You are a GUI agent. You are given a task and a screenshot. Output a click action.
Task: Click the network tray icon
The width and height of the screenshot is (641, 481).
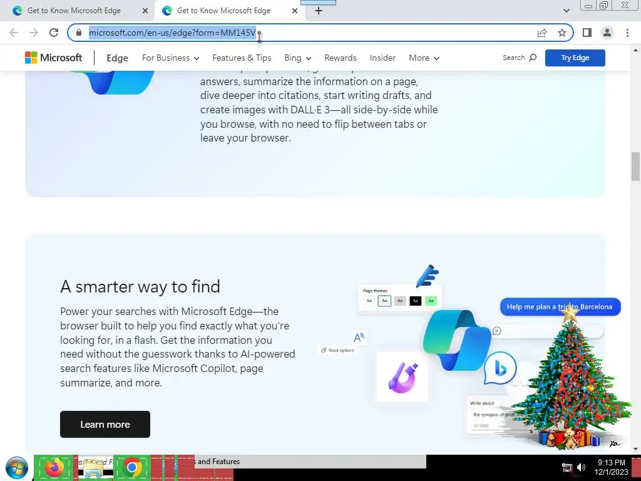click(x=567, y=467)
